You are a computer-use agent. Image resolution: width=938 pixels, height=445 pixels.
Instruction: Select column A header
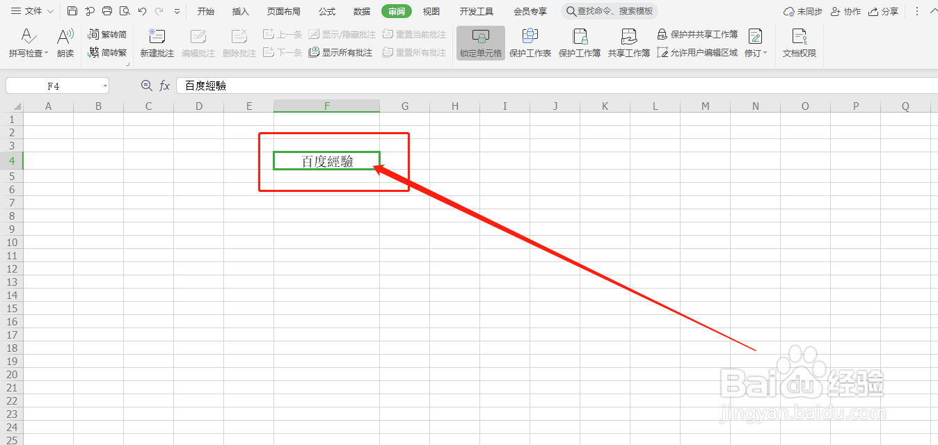tap(49, 106)
